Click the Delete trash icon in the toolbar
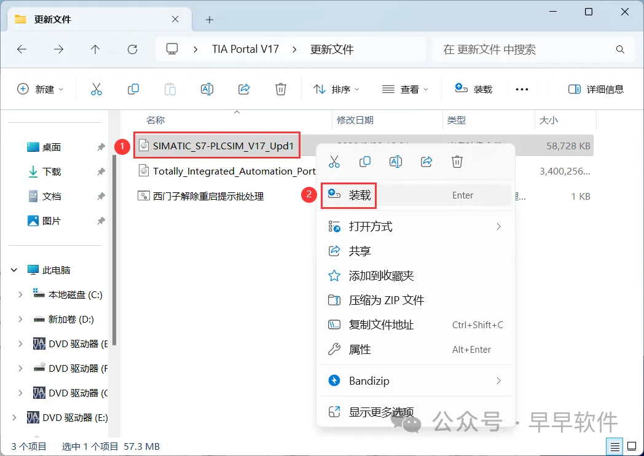Viewport: 644px width, 456px height. click(x=280, y=89)
